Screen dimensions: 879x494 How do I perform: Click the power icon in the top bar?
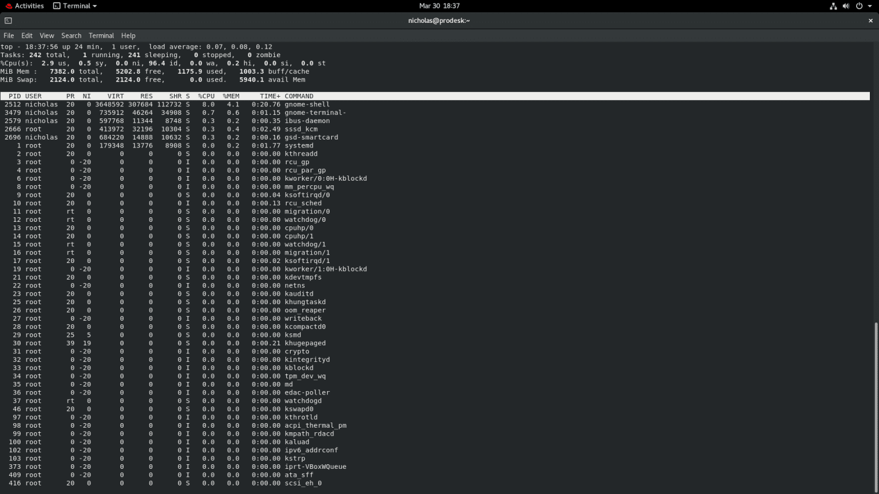[x=859, y=6]
